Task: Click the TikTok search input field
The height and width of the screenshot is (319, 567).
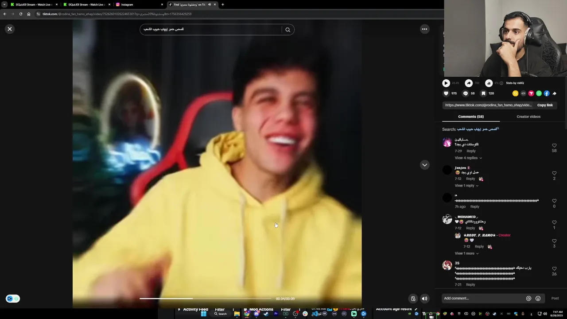Action: click(211, 29)
